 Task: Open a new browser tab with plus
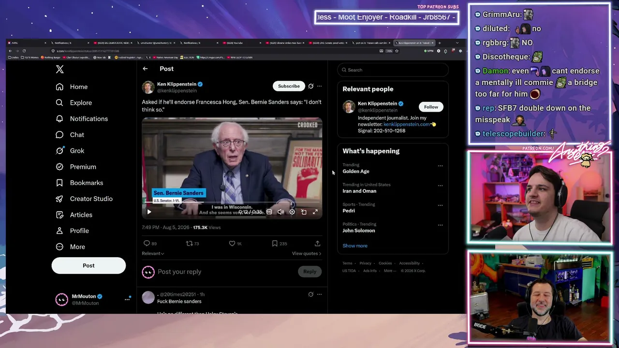click(439, 43)
